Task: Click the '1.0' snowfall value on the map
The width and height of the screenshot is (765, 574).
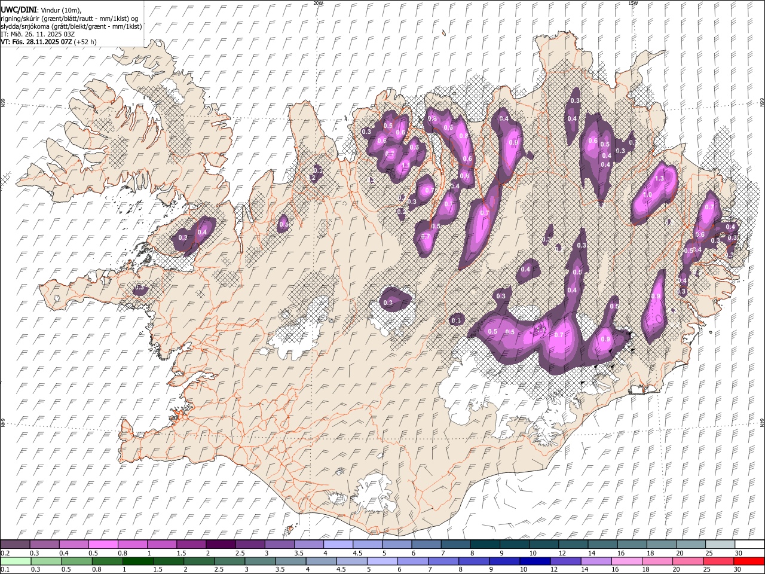Action: coord(647,194)
